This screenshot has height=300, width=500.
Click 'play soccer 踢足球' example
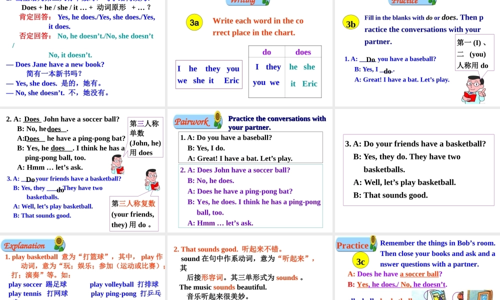(37, 284)
